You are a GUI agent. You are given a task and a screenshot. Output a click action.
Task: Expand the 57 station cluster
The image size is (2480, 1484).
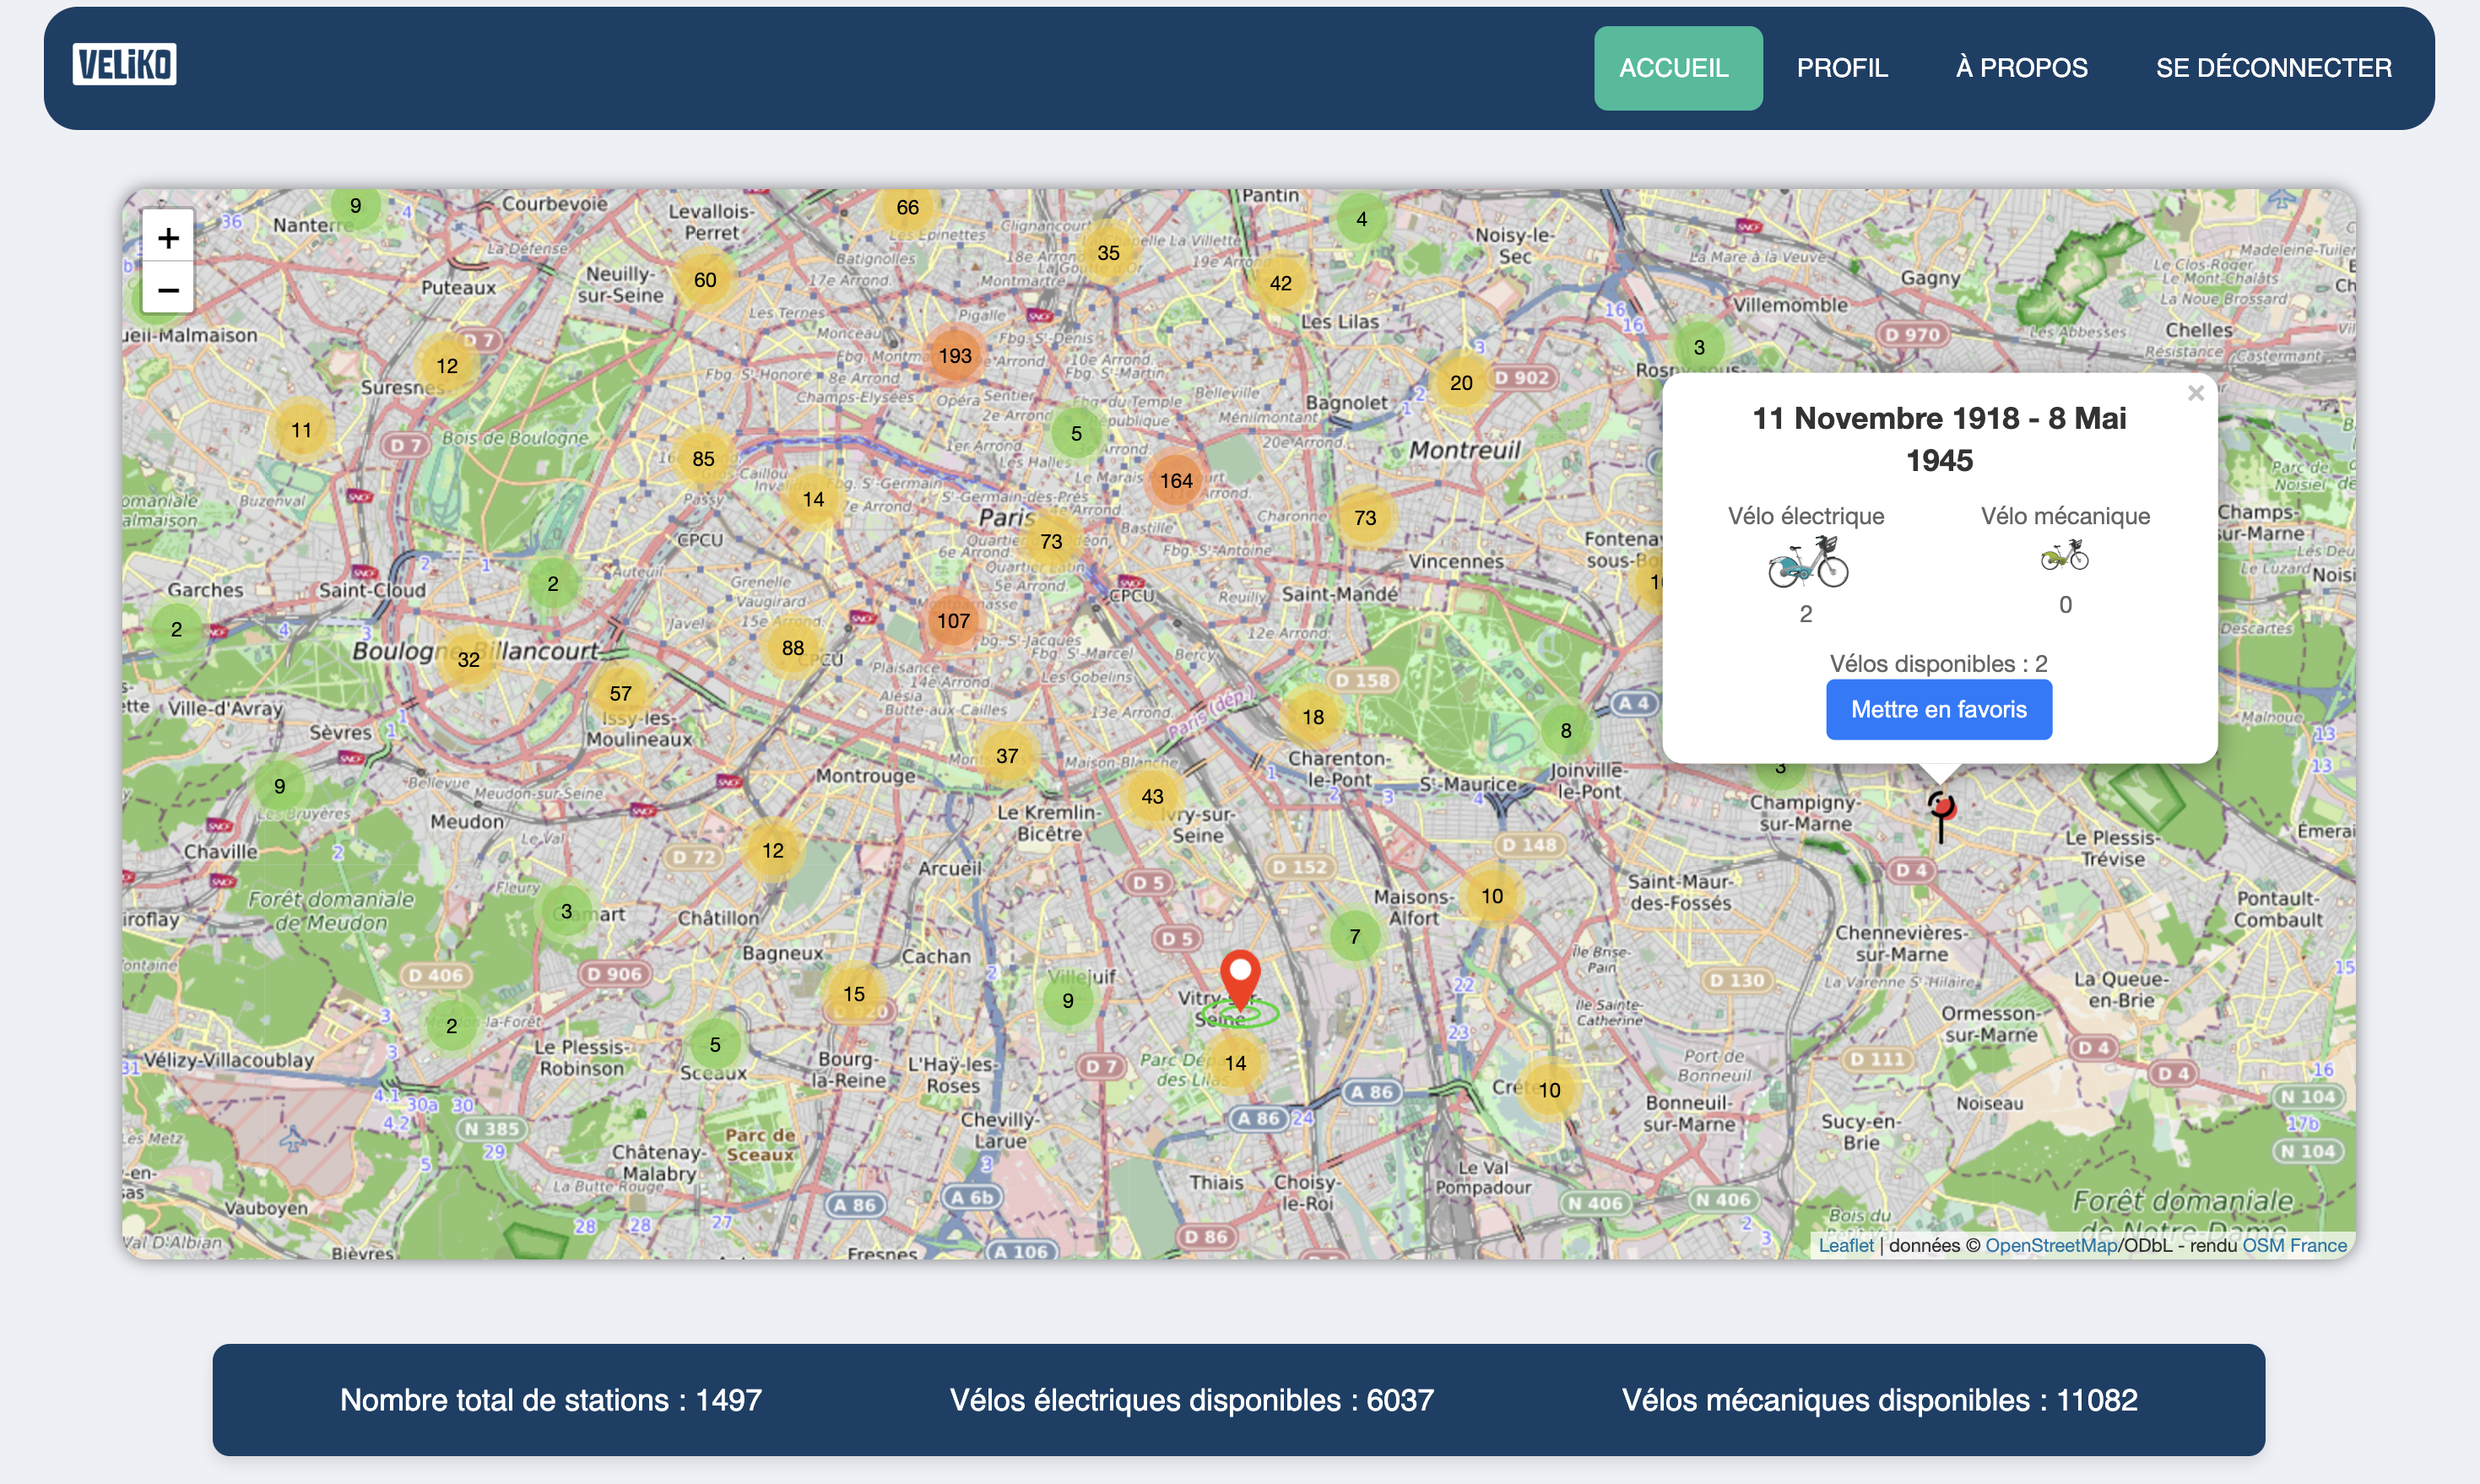[x=620, y=693]
